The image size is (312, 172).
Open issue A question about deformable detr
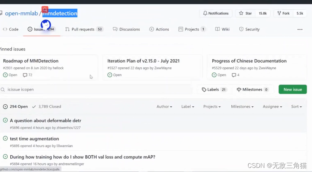pos(46,121)
